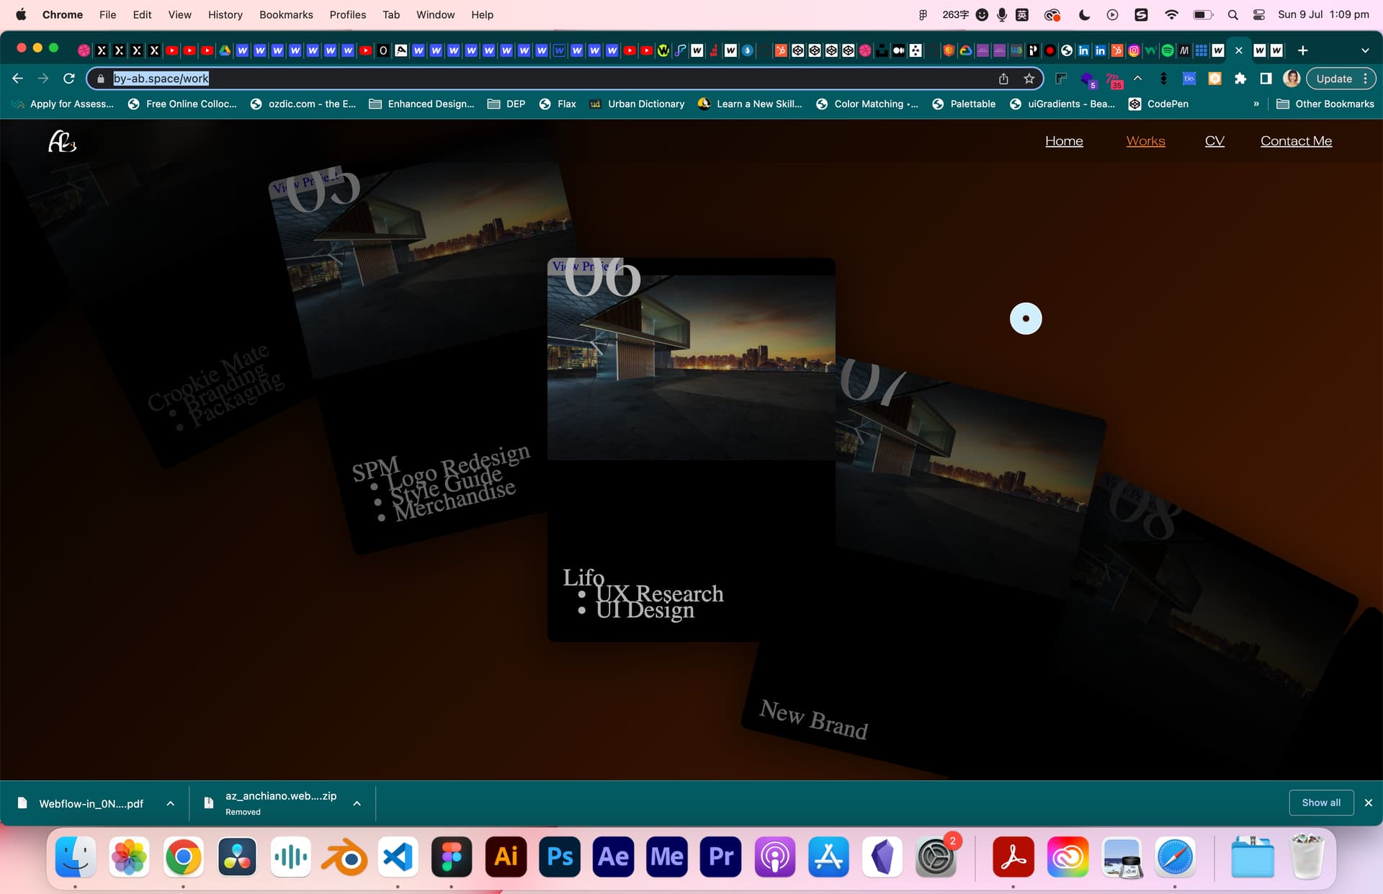
Task: Toggle the Chrome side panel icon
Action: [1266, 79]
